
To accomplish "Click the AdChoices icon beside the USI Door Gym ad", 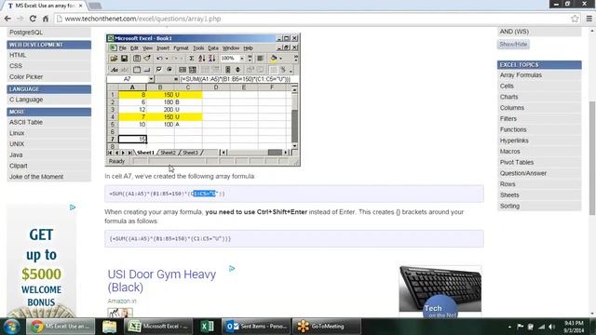I will coord(232,269).
